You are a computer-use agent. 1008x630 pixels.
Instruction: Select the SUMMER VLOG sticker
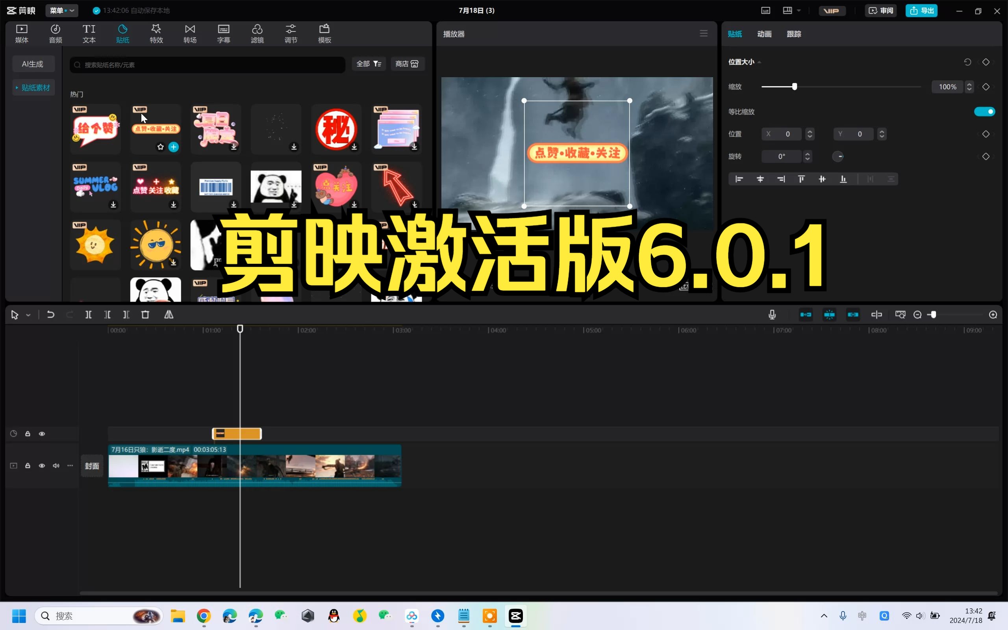(x=95, y=187)
